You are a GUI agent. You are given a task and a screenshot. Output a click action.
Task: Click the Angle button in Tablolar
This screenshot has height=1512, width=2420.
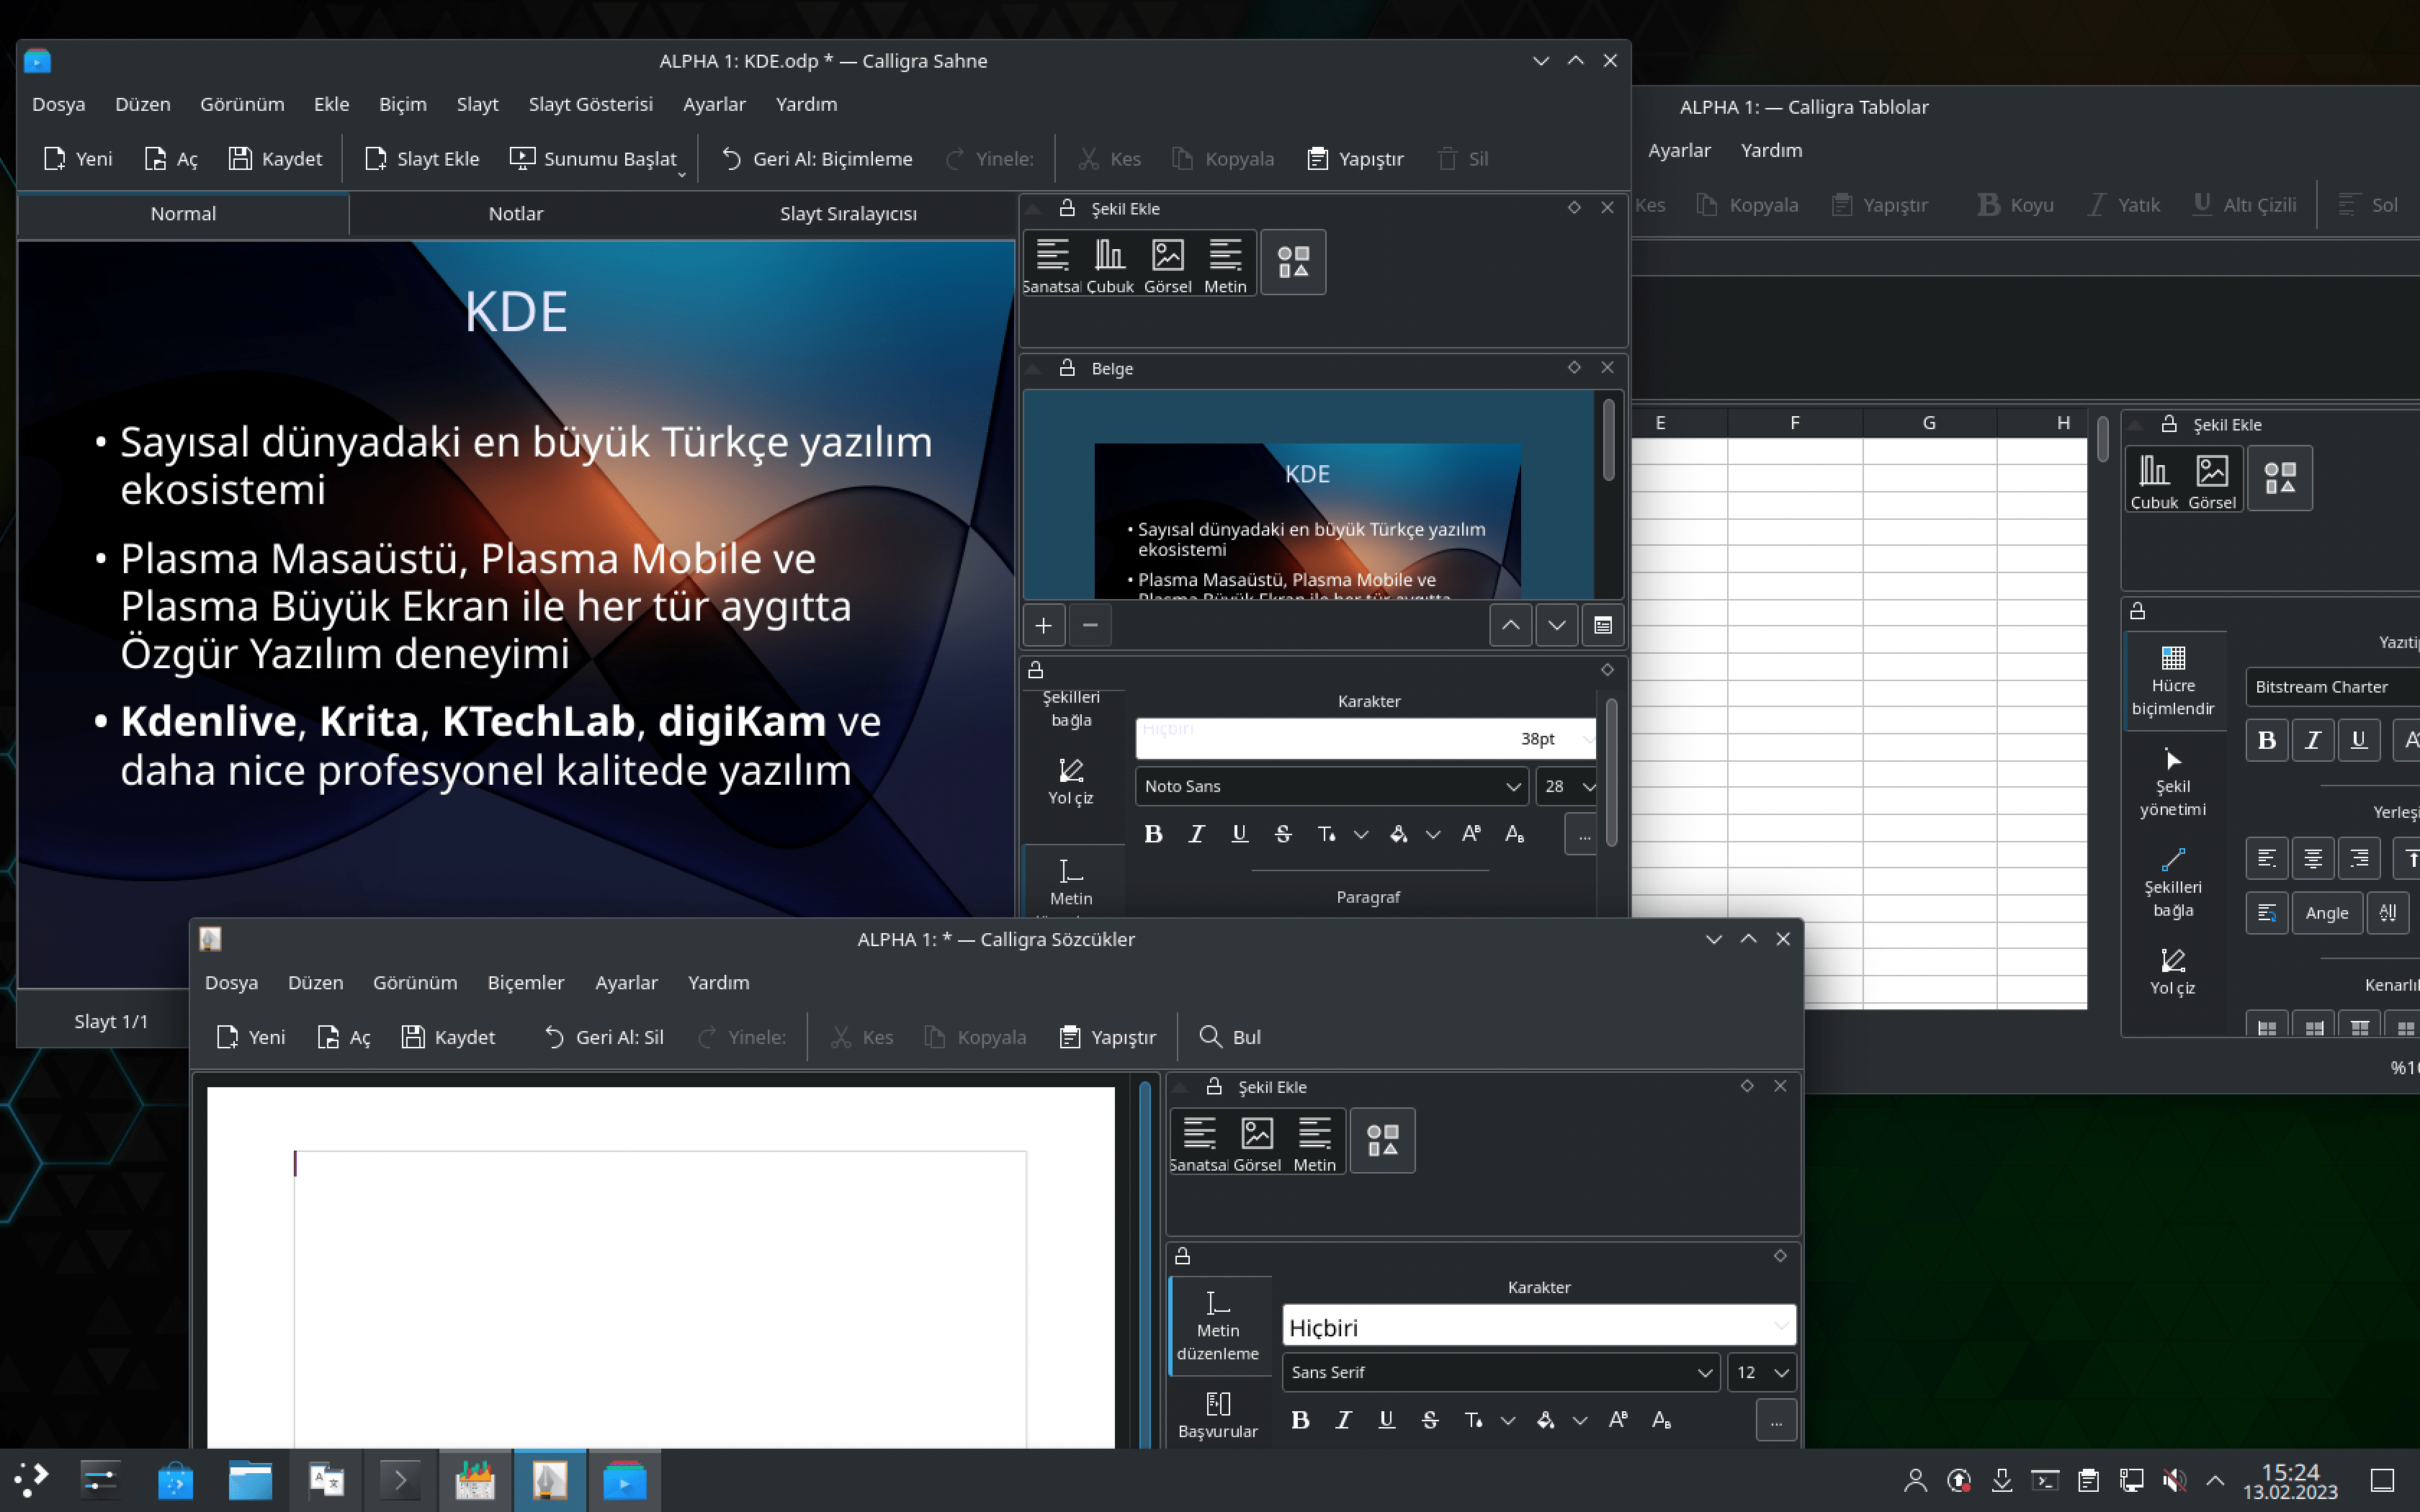pyautogui.click(x=2326, y=913)
